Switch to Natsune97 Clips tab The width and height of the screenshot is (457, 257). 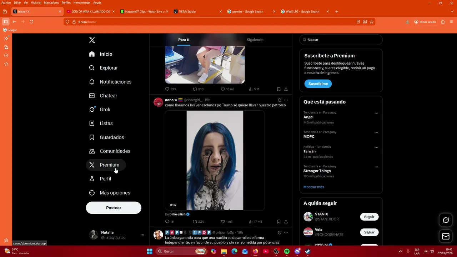click(x=144, y=11)
